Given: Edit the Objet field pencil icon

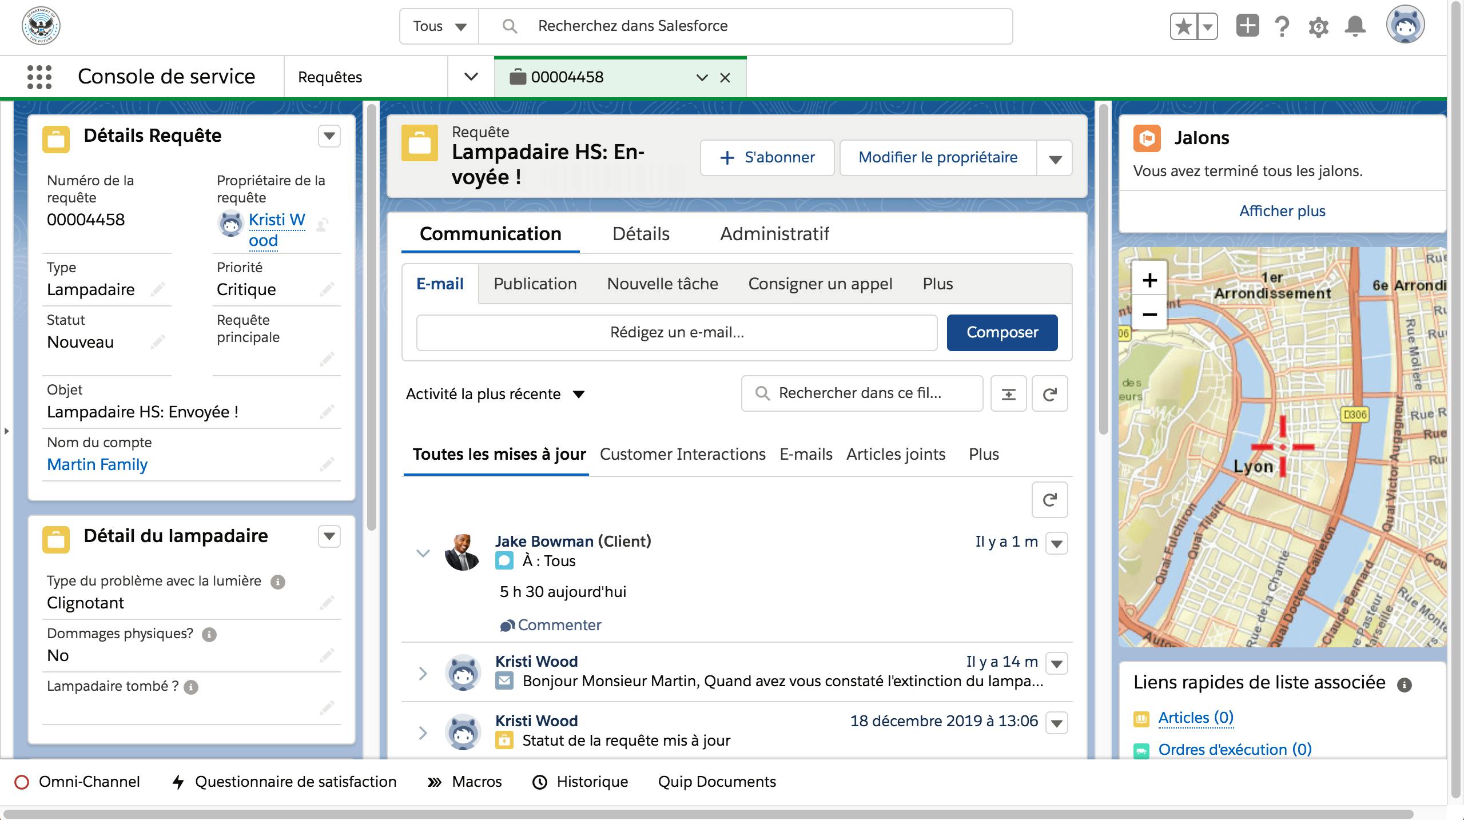Looking at the screenshot, I should point(327,412).
